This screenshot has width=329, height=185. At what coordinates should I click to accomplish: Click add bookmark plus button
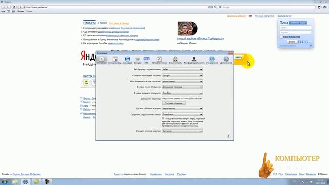[x=21, y=7]
